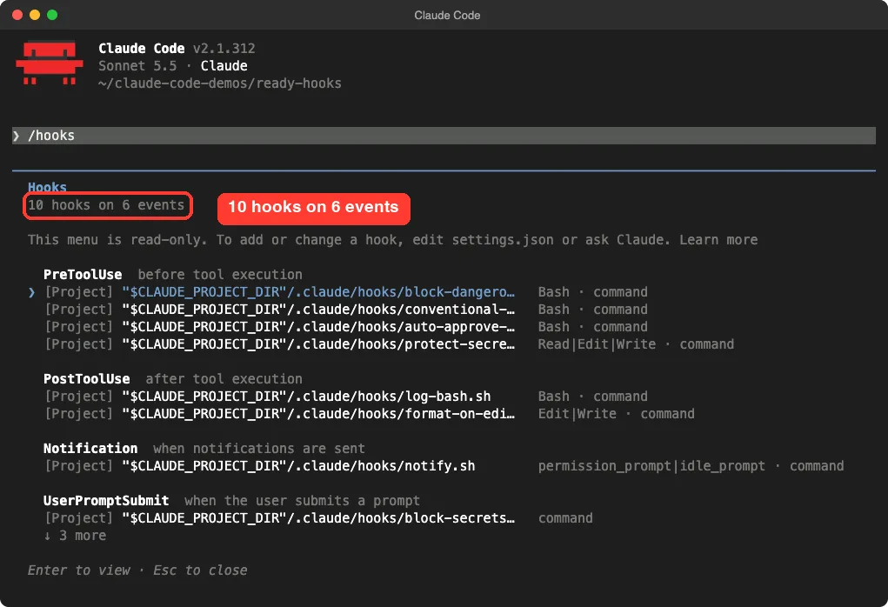Close the window with the red button
The image size is (888, 607).
point(17,15)
